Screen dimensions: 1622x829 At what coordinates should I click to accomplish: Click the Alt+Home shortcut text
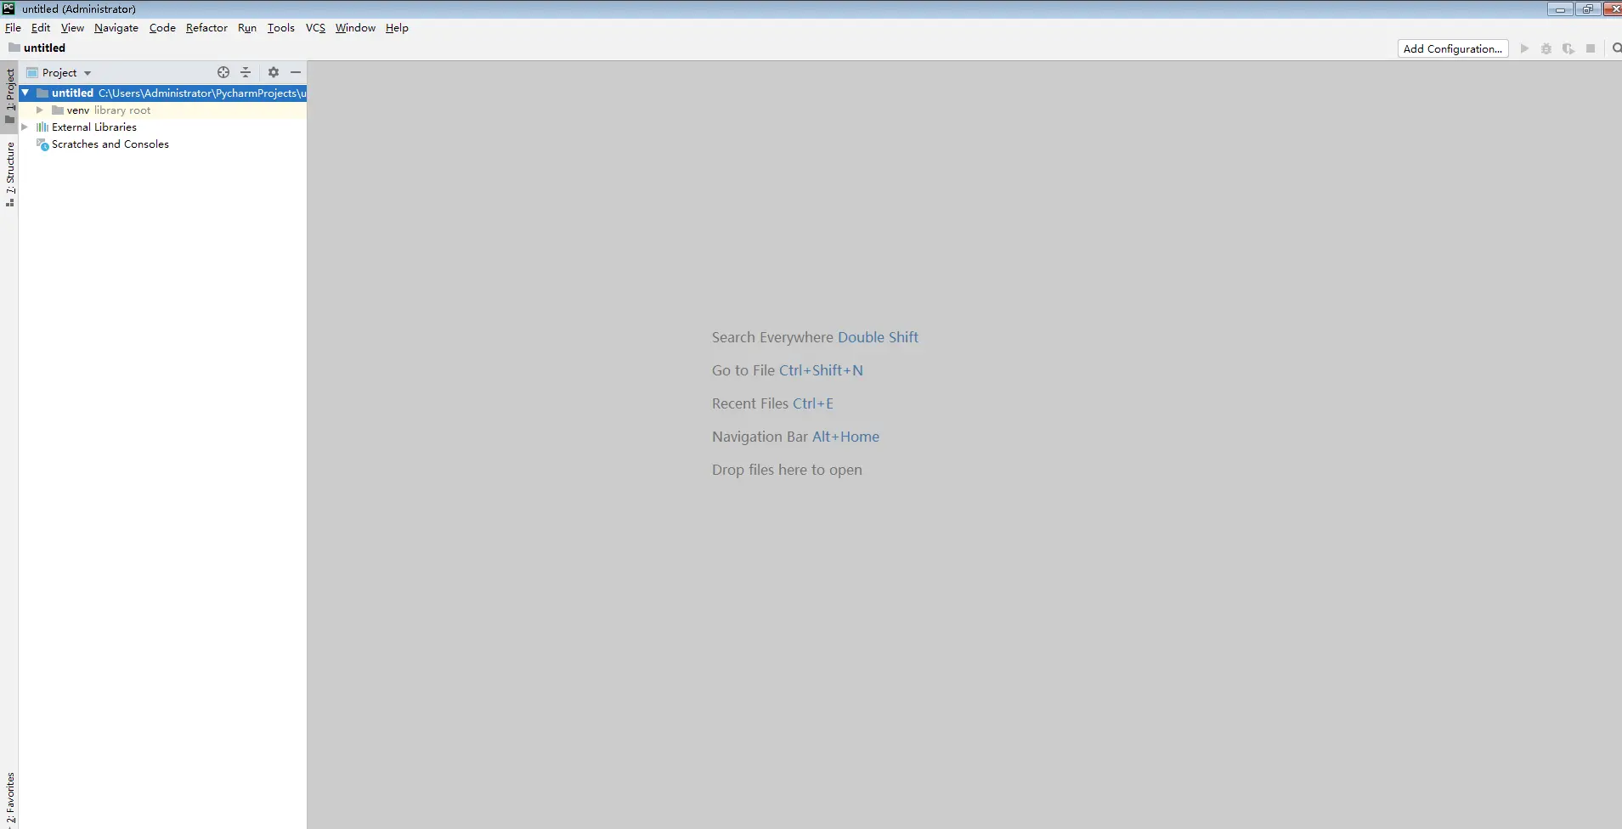(x=845, y=437)
